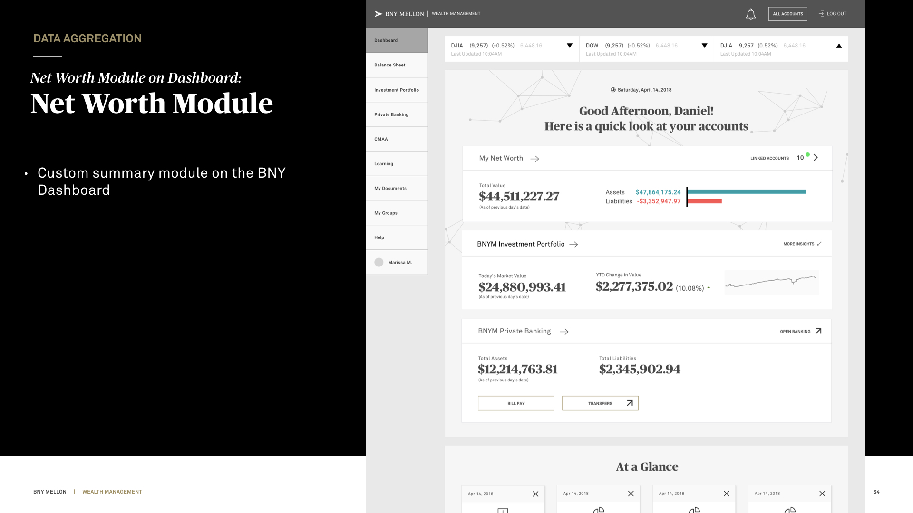Select CMAA in the sidebar

pos(397,139)
